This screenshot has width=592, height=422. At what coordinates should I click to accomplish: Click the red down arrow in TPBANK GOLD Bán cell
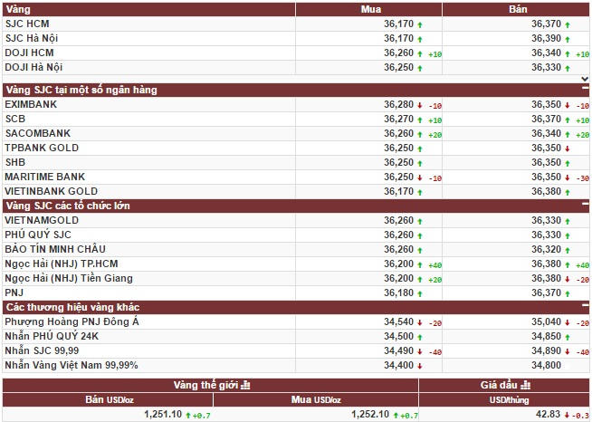pyautogui.click(x=567, y=148)
